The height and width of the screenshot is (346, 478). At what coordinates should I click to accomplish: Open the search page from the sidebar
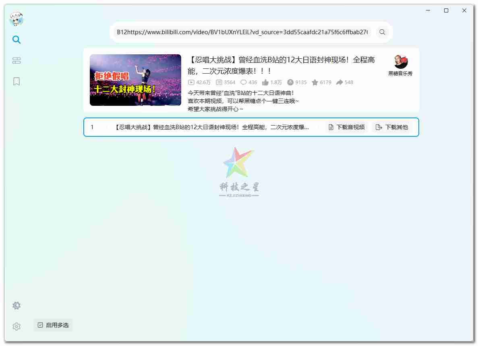pyautogui.click(x=17, y=39)
